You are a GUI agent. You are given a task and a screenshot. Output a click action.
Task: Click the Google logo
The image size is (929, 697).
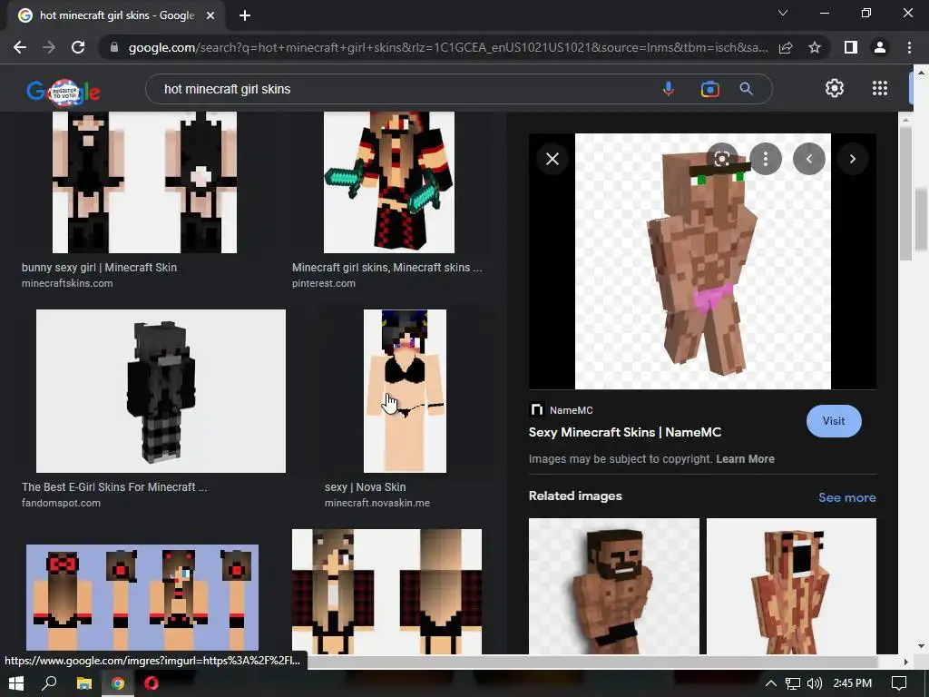point(64,92)
